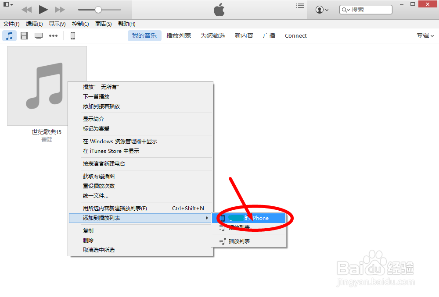
Task: Adjust the volume slider
Action: point(97,9)
